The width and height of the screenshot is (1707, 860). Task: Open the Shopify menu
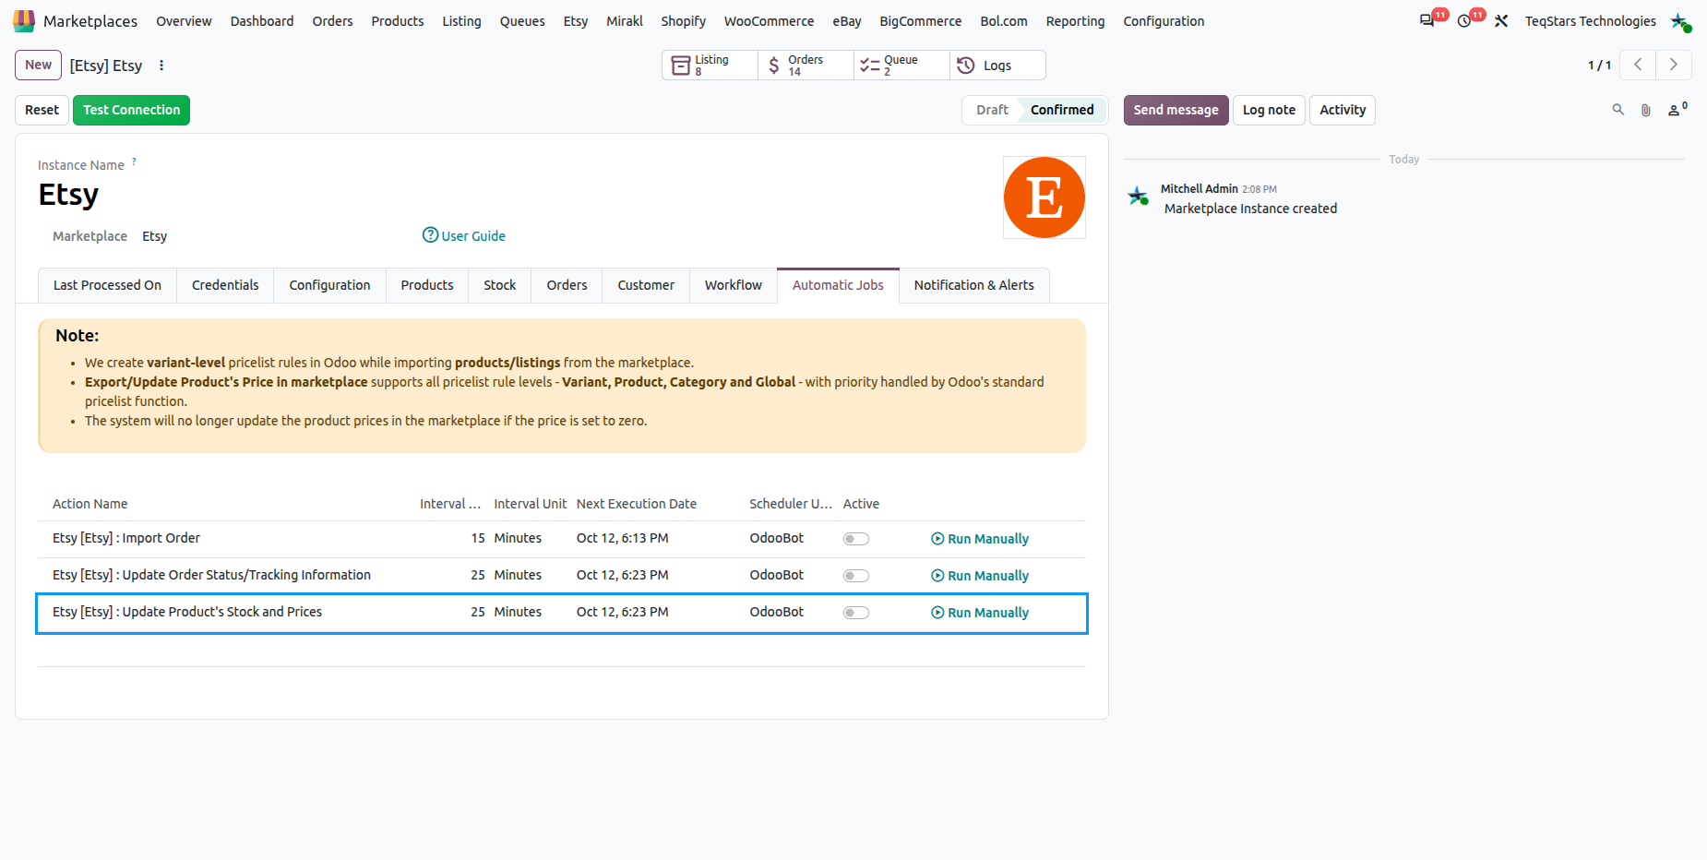coord(683,21)
